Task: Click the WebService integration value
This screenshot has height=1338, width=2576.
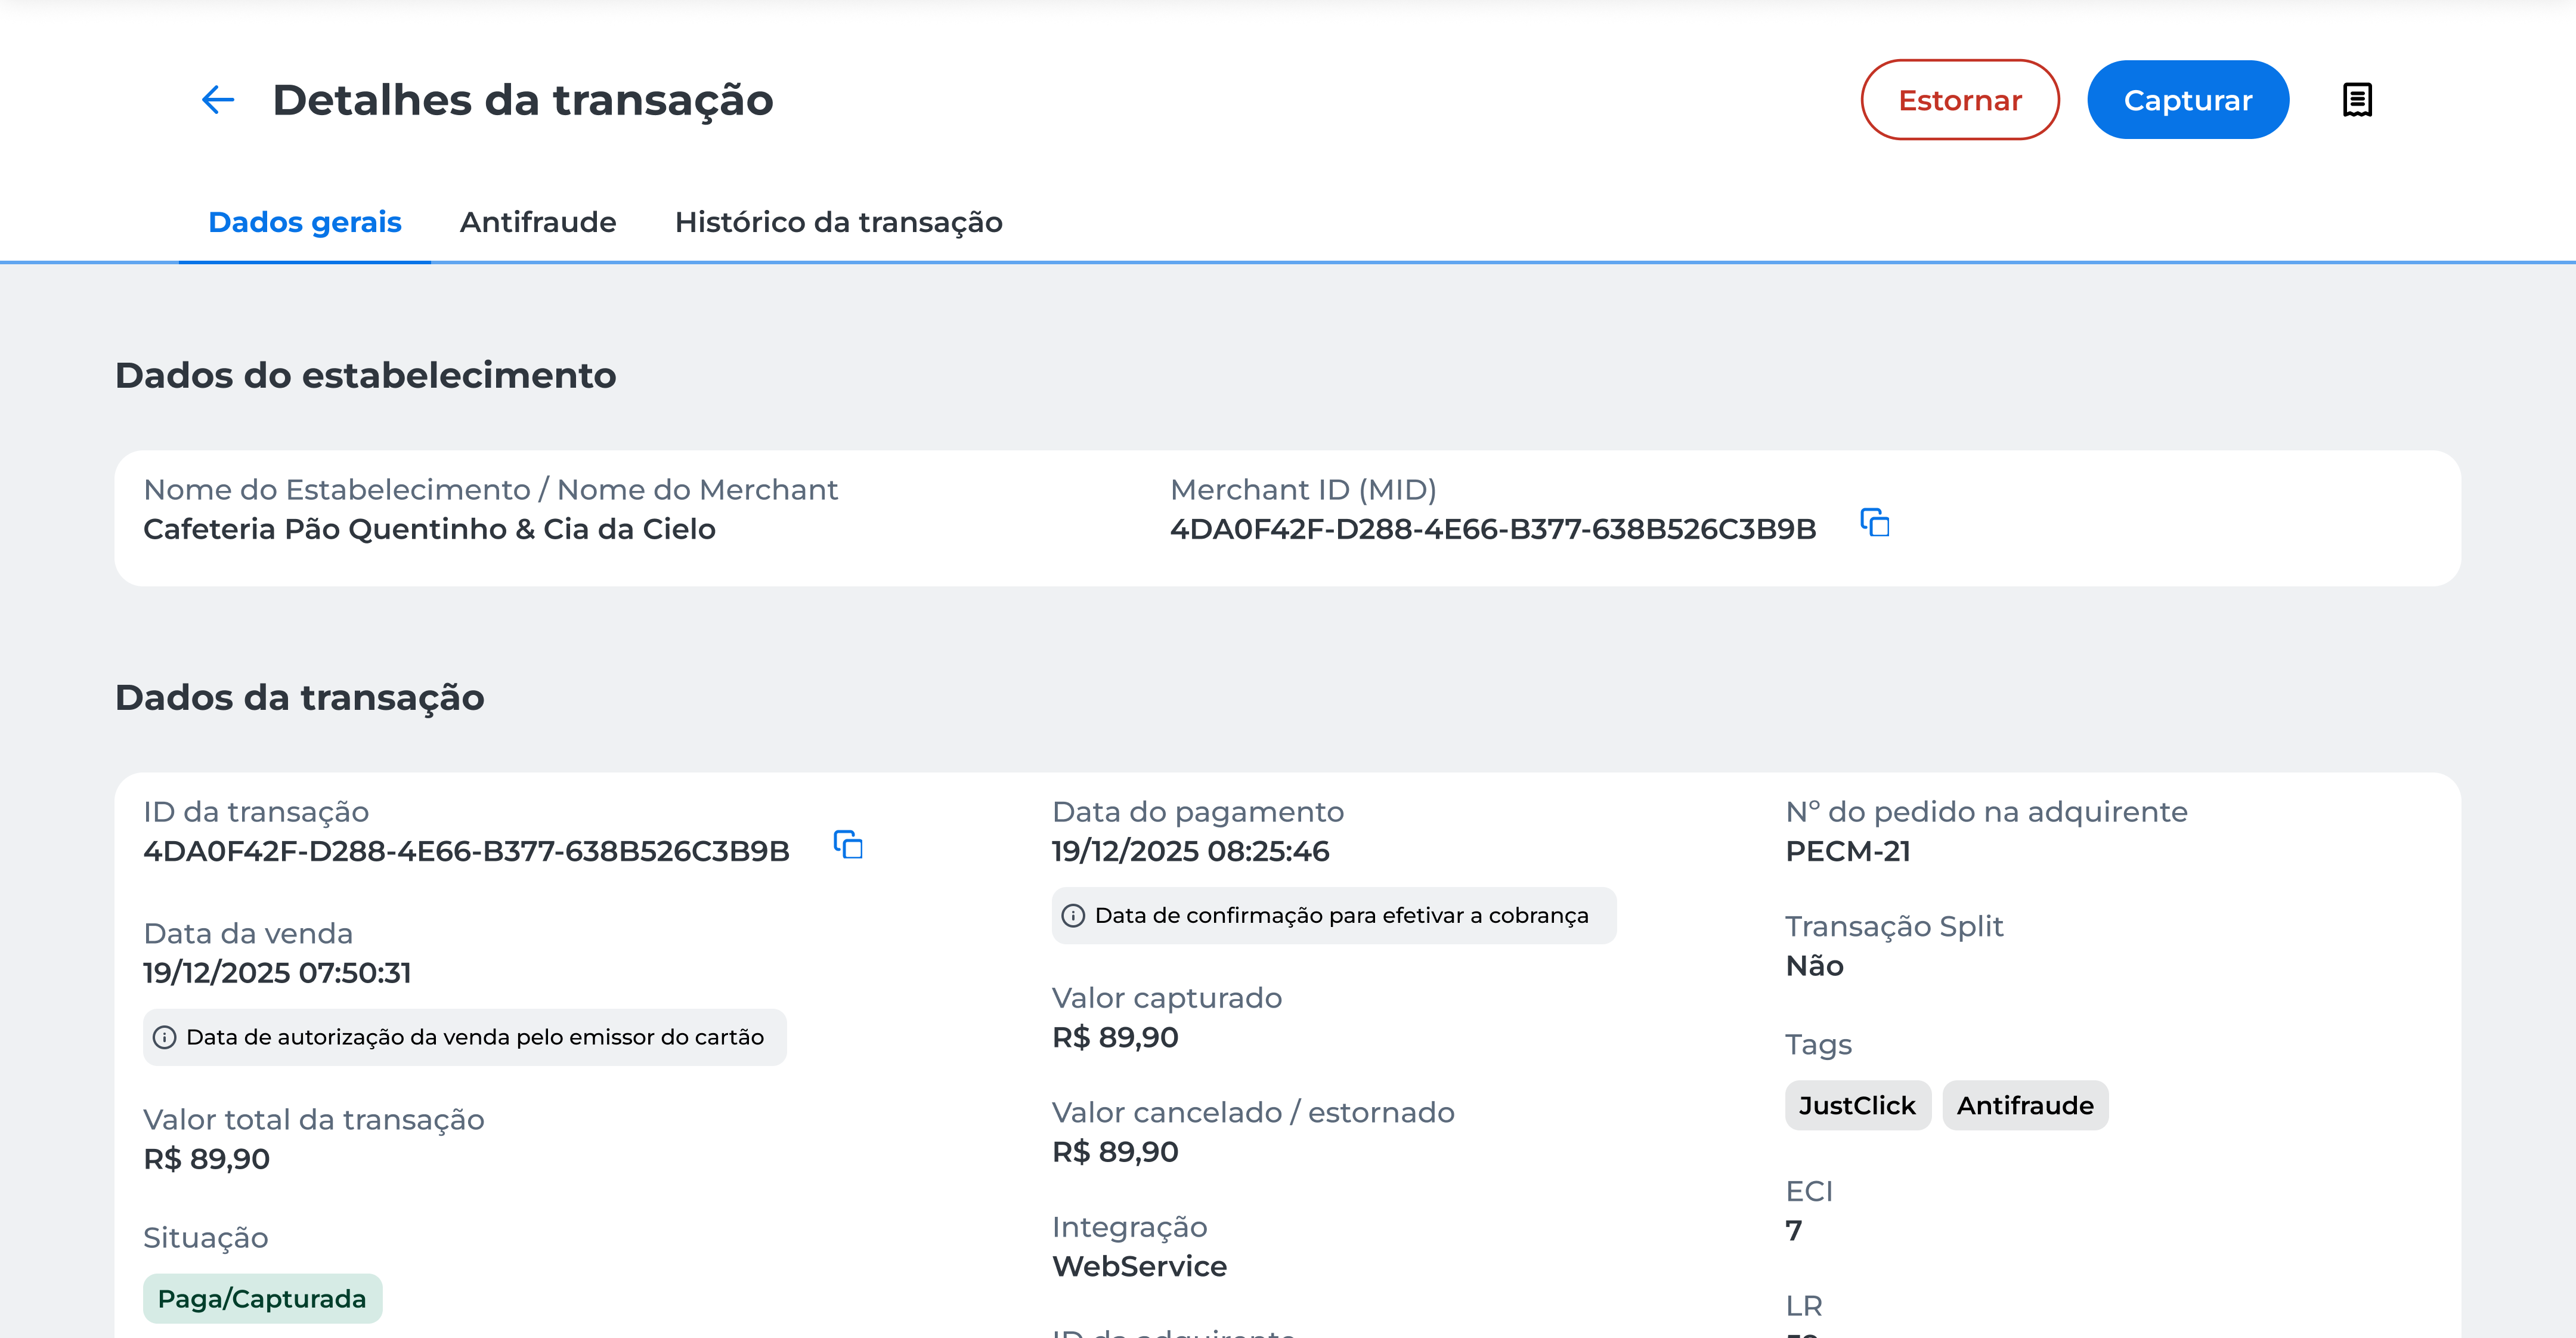Action: (x=1139, y=1267)
